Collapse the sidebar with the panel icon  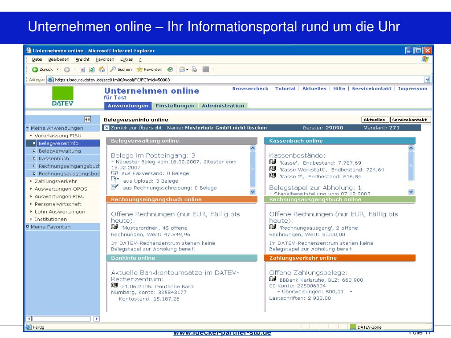[x=88, y=119]
